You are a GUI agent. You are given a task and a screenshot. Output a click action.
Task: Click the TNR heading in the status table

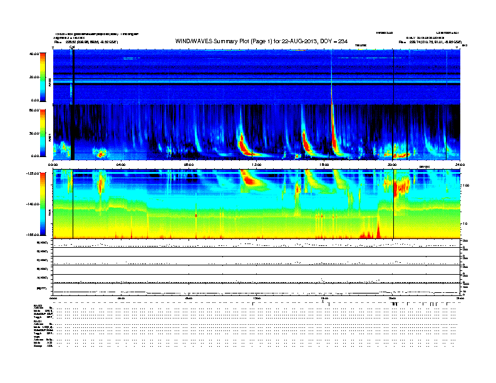pos(36,337)
